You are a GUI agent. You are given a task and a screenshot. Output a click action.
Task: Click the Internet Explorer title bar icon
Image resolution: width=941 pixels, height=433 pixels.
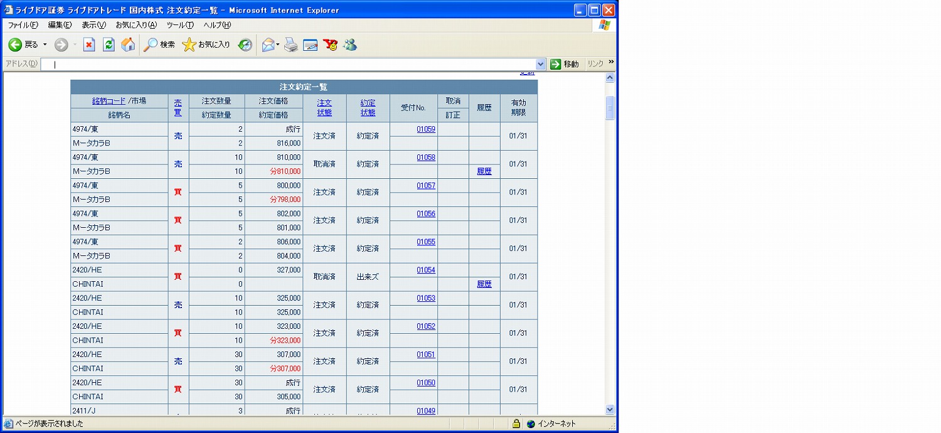9,10
